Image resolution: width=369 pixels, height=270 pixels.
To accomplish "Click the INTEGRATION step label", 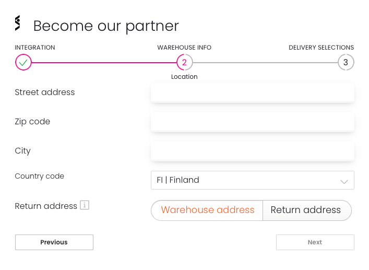I will [x=35, y=48].
